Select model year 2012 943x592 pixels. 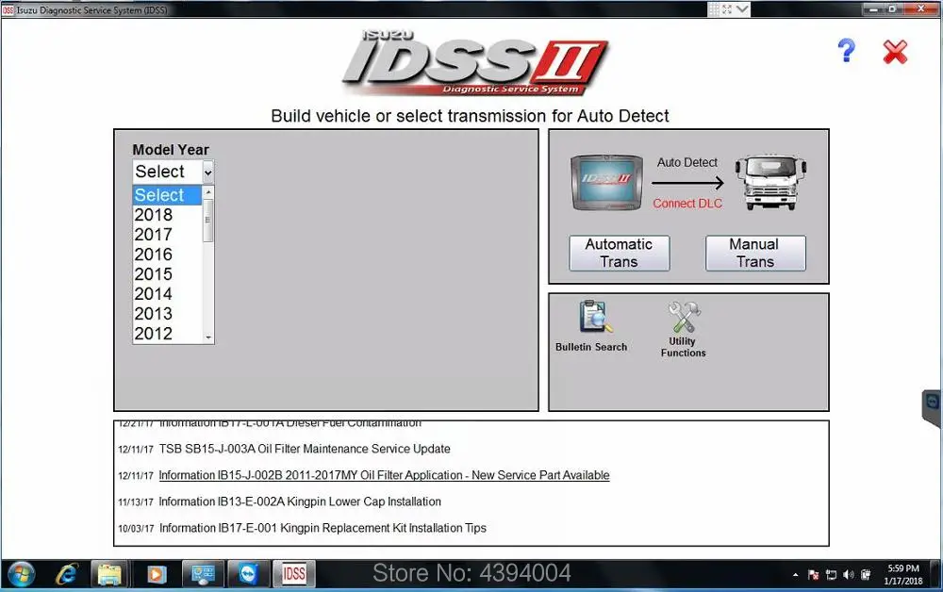coord(167,334)
